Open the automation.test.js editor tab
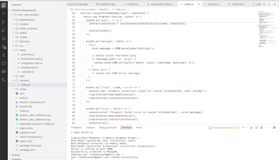Viewport: 279px width, 160px height. pos(160,4)
